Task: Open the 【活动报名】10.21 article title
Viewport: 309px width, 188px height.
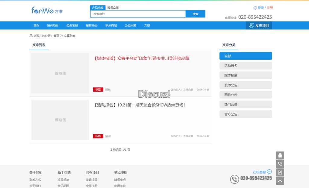Action: 139,105
